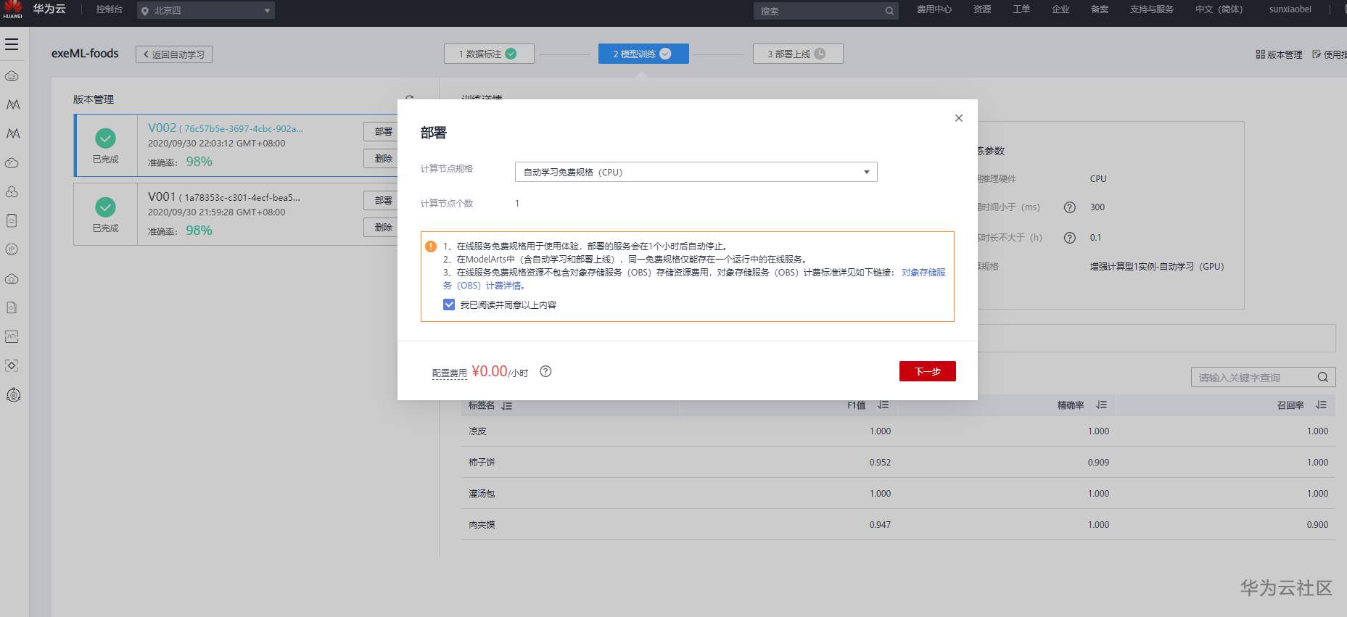Sort the table by 召回率 column
The height and width of the screenshot is (617, 1347).
point(1321,405)
